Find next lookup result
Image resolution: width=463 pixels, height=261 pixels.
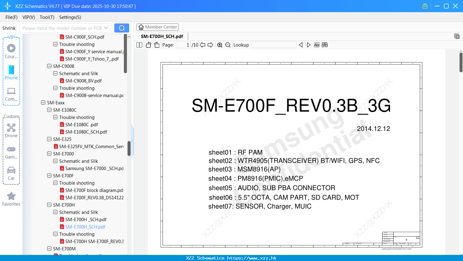[309, 45]
